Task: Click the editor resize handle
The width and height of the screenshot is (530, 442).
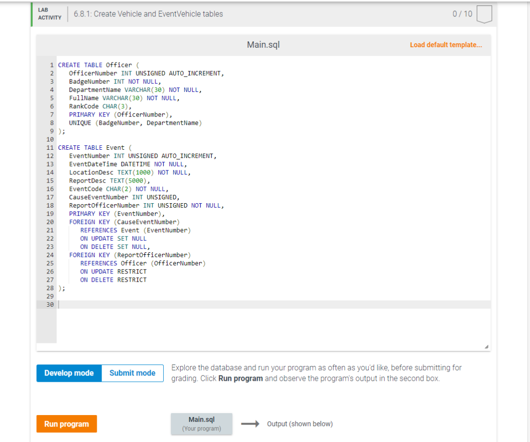Action: coord(487,346)
